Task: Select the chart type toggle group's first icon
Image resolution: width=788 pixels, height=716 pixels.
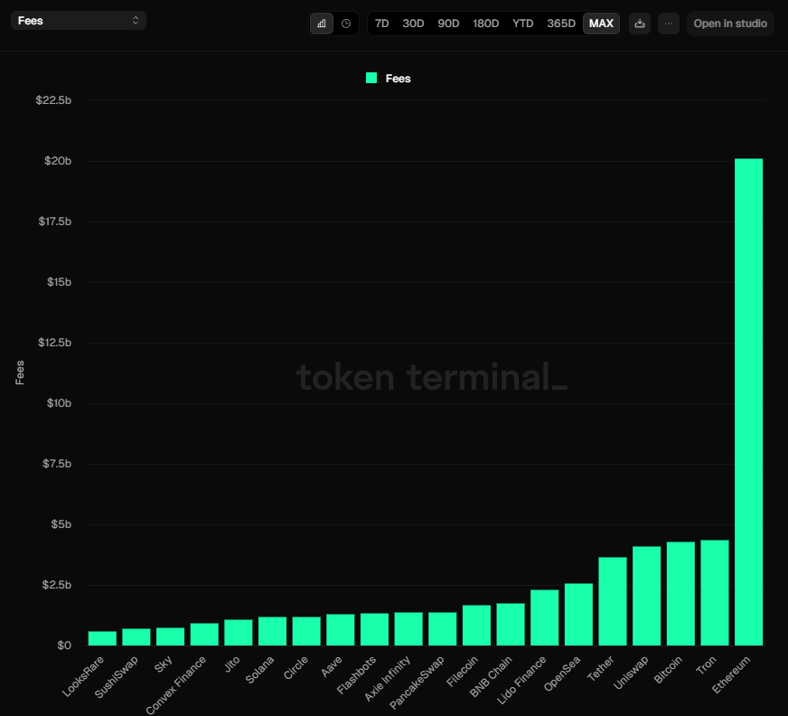Action: click(322, 23)
